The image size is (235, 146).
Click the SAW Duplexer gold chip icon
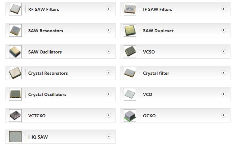[x=130, y=31]
